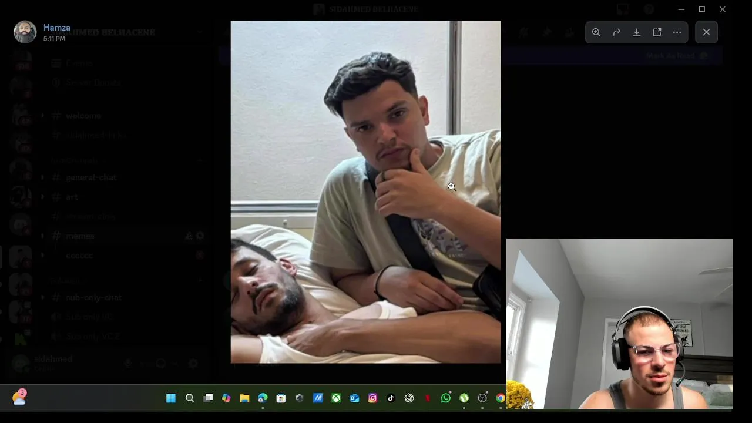
Task: Open Task View on the taskbar
Action: (x=208, y=398)
